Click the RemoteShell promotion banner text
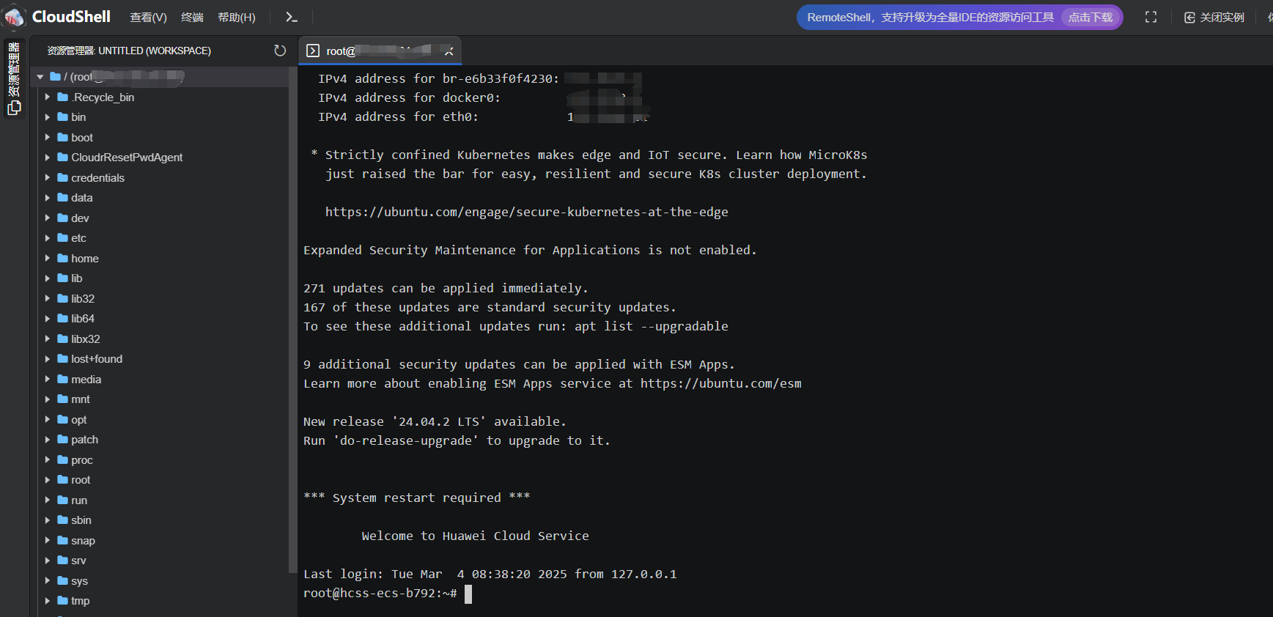This screenshot has width=1273, height=617. (x=930, y=17)
